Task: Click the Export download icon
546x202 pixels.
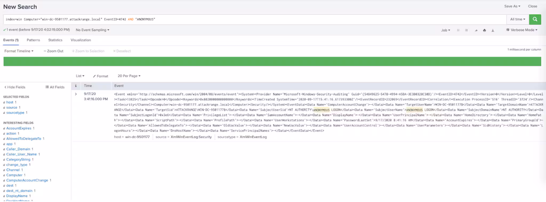Action: click(493, 30)
